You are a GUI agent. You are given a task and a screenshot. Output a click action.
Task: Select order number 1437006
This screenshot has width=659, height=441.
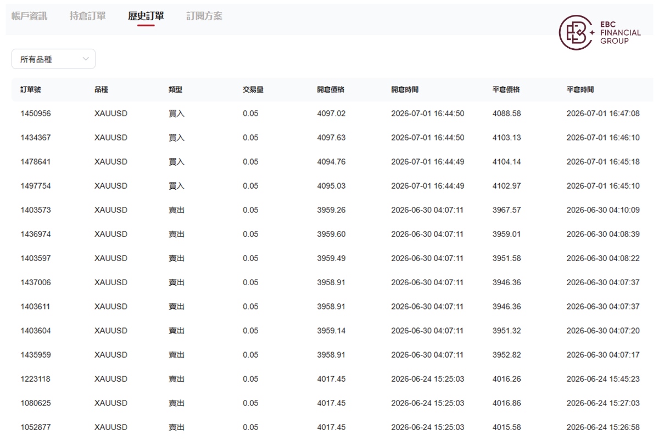pyautogui.click(x=36, y=282)
